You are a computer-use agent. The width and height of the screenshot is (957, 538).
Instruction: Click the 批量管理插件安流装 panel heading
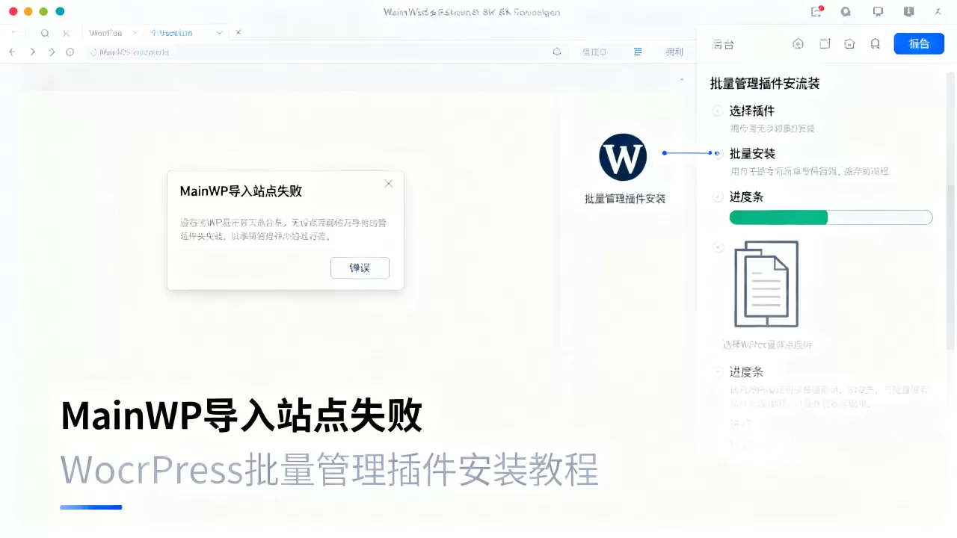click(x=765, y=84)
